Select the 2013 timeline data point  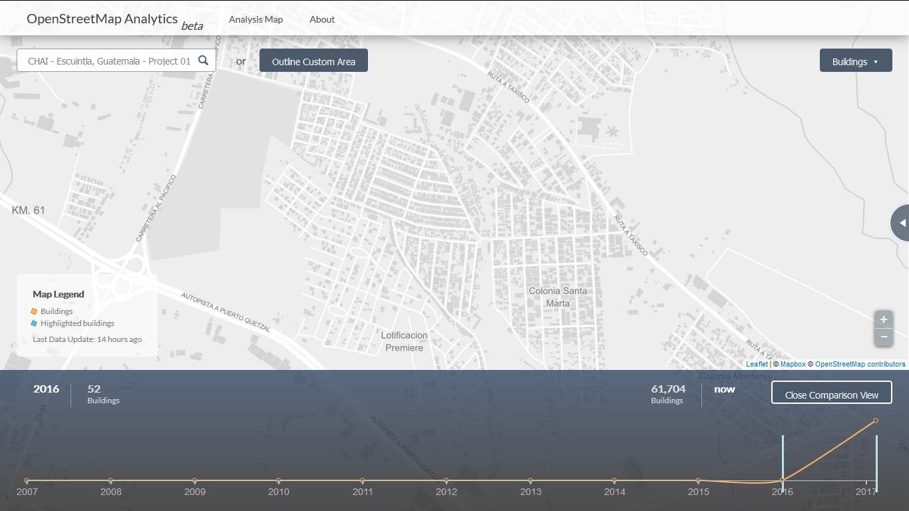click(530, 480)
